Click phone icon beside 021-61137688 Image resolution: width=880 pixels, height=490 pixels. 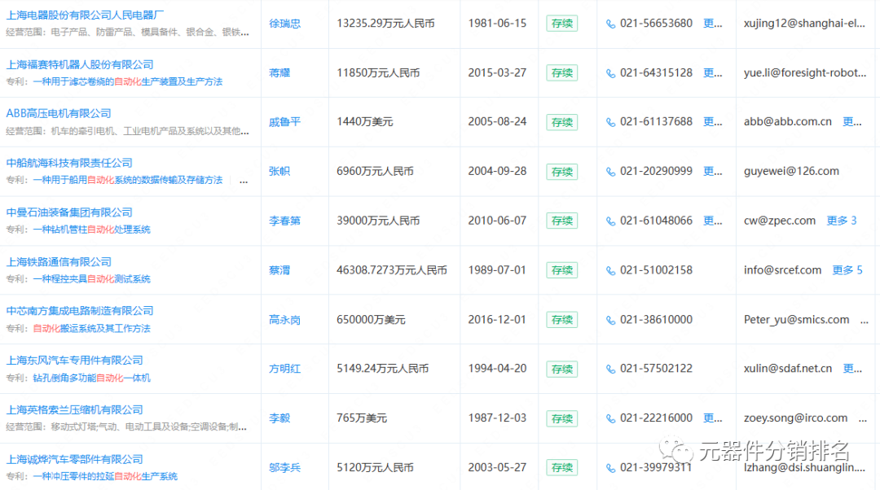tap(610, 122)
